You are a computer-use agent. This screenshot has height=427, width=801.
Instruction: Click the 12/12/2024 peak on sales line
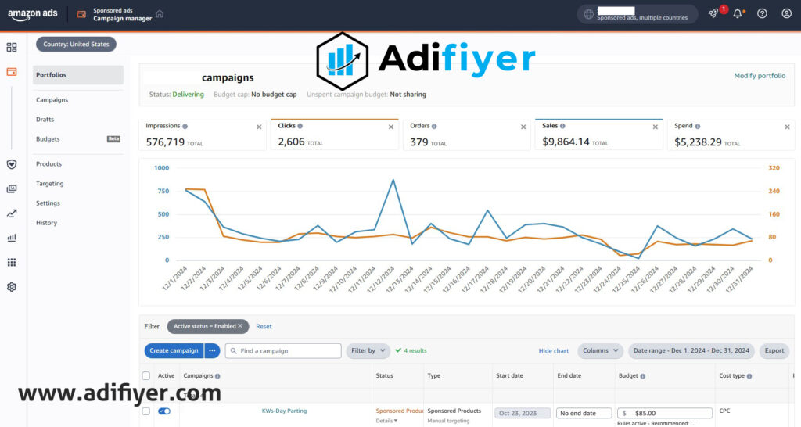click(x=393, y=180)
